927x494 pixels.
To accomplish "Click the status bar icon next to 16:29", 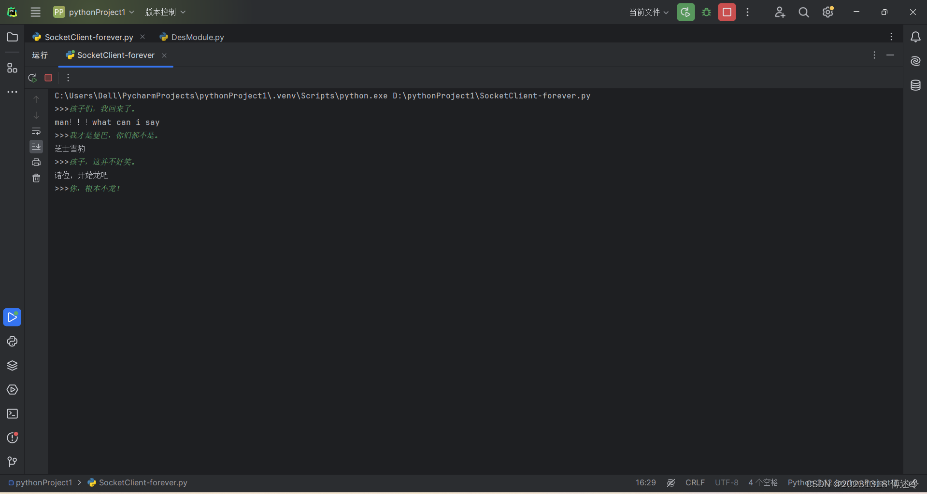I will [671, 482].
